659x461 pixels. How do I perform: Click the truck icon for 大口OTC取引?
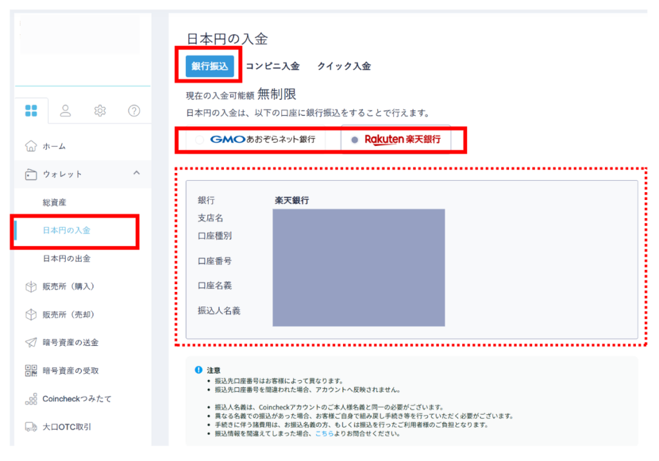click(30, 426)
